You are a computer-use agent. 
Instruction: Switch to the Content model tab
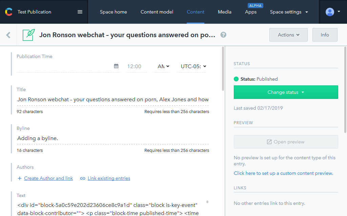click(x=157, y=12)
